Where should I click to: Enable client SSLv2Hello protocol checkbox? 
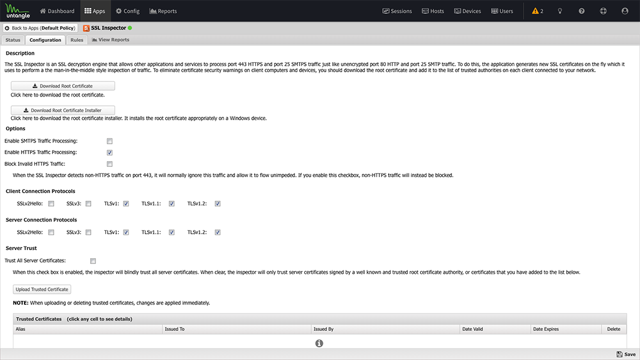pos(51,204)
